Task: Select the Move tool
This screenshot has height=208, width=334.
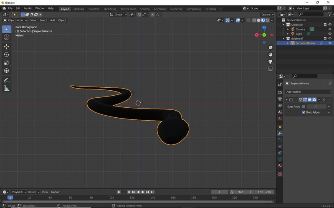Action: click(x=7, y=47)
